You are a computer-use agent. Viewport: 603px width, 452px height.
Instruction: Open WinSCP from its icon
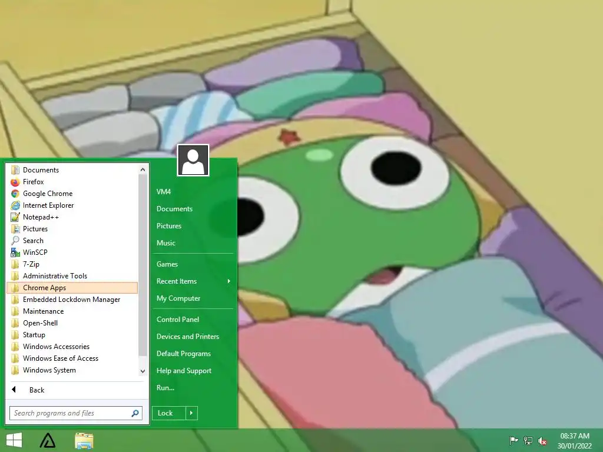point(15,252)
